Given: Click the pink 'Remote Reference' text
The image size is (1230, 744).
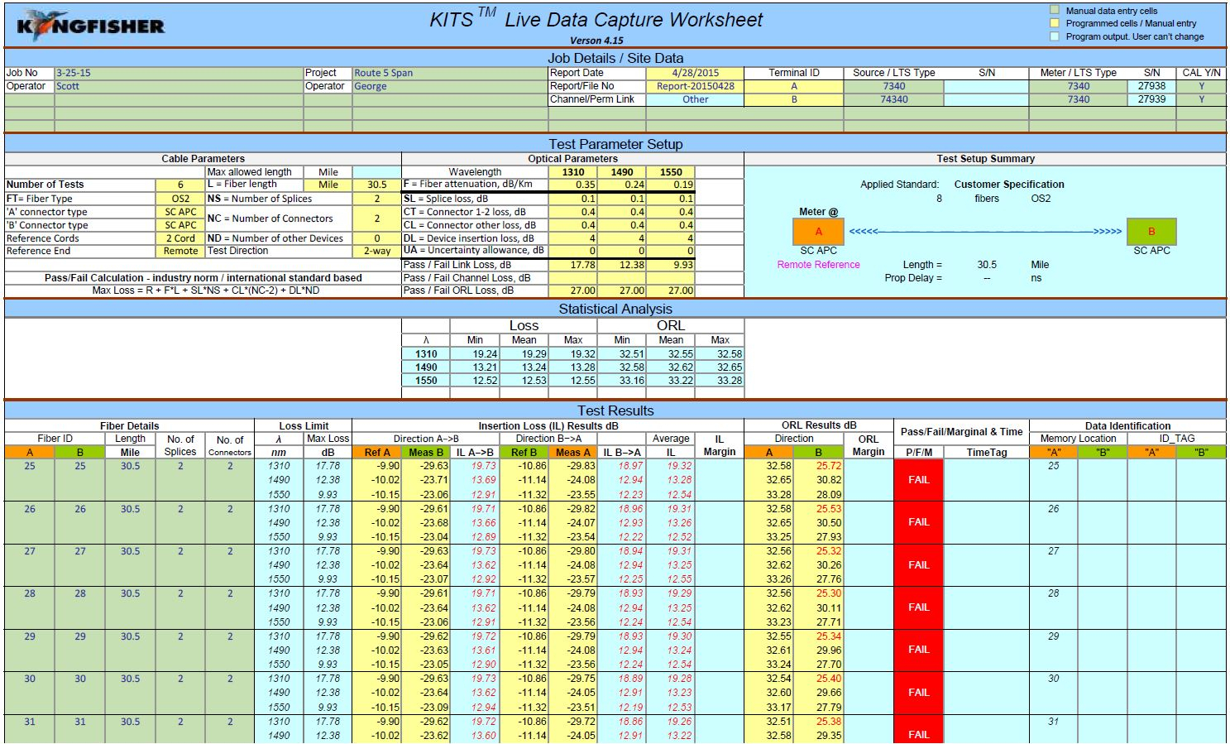Looking at the screenshot, I should tap(818, 265).
